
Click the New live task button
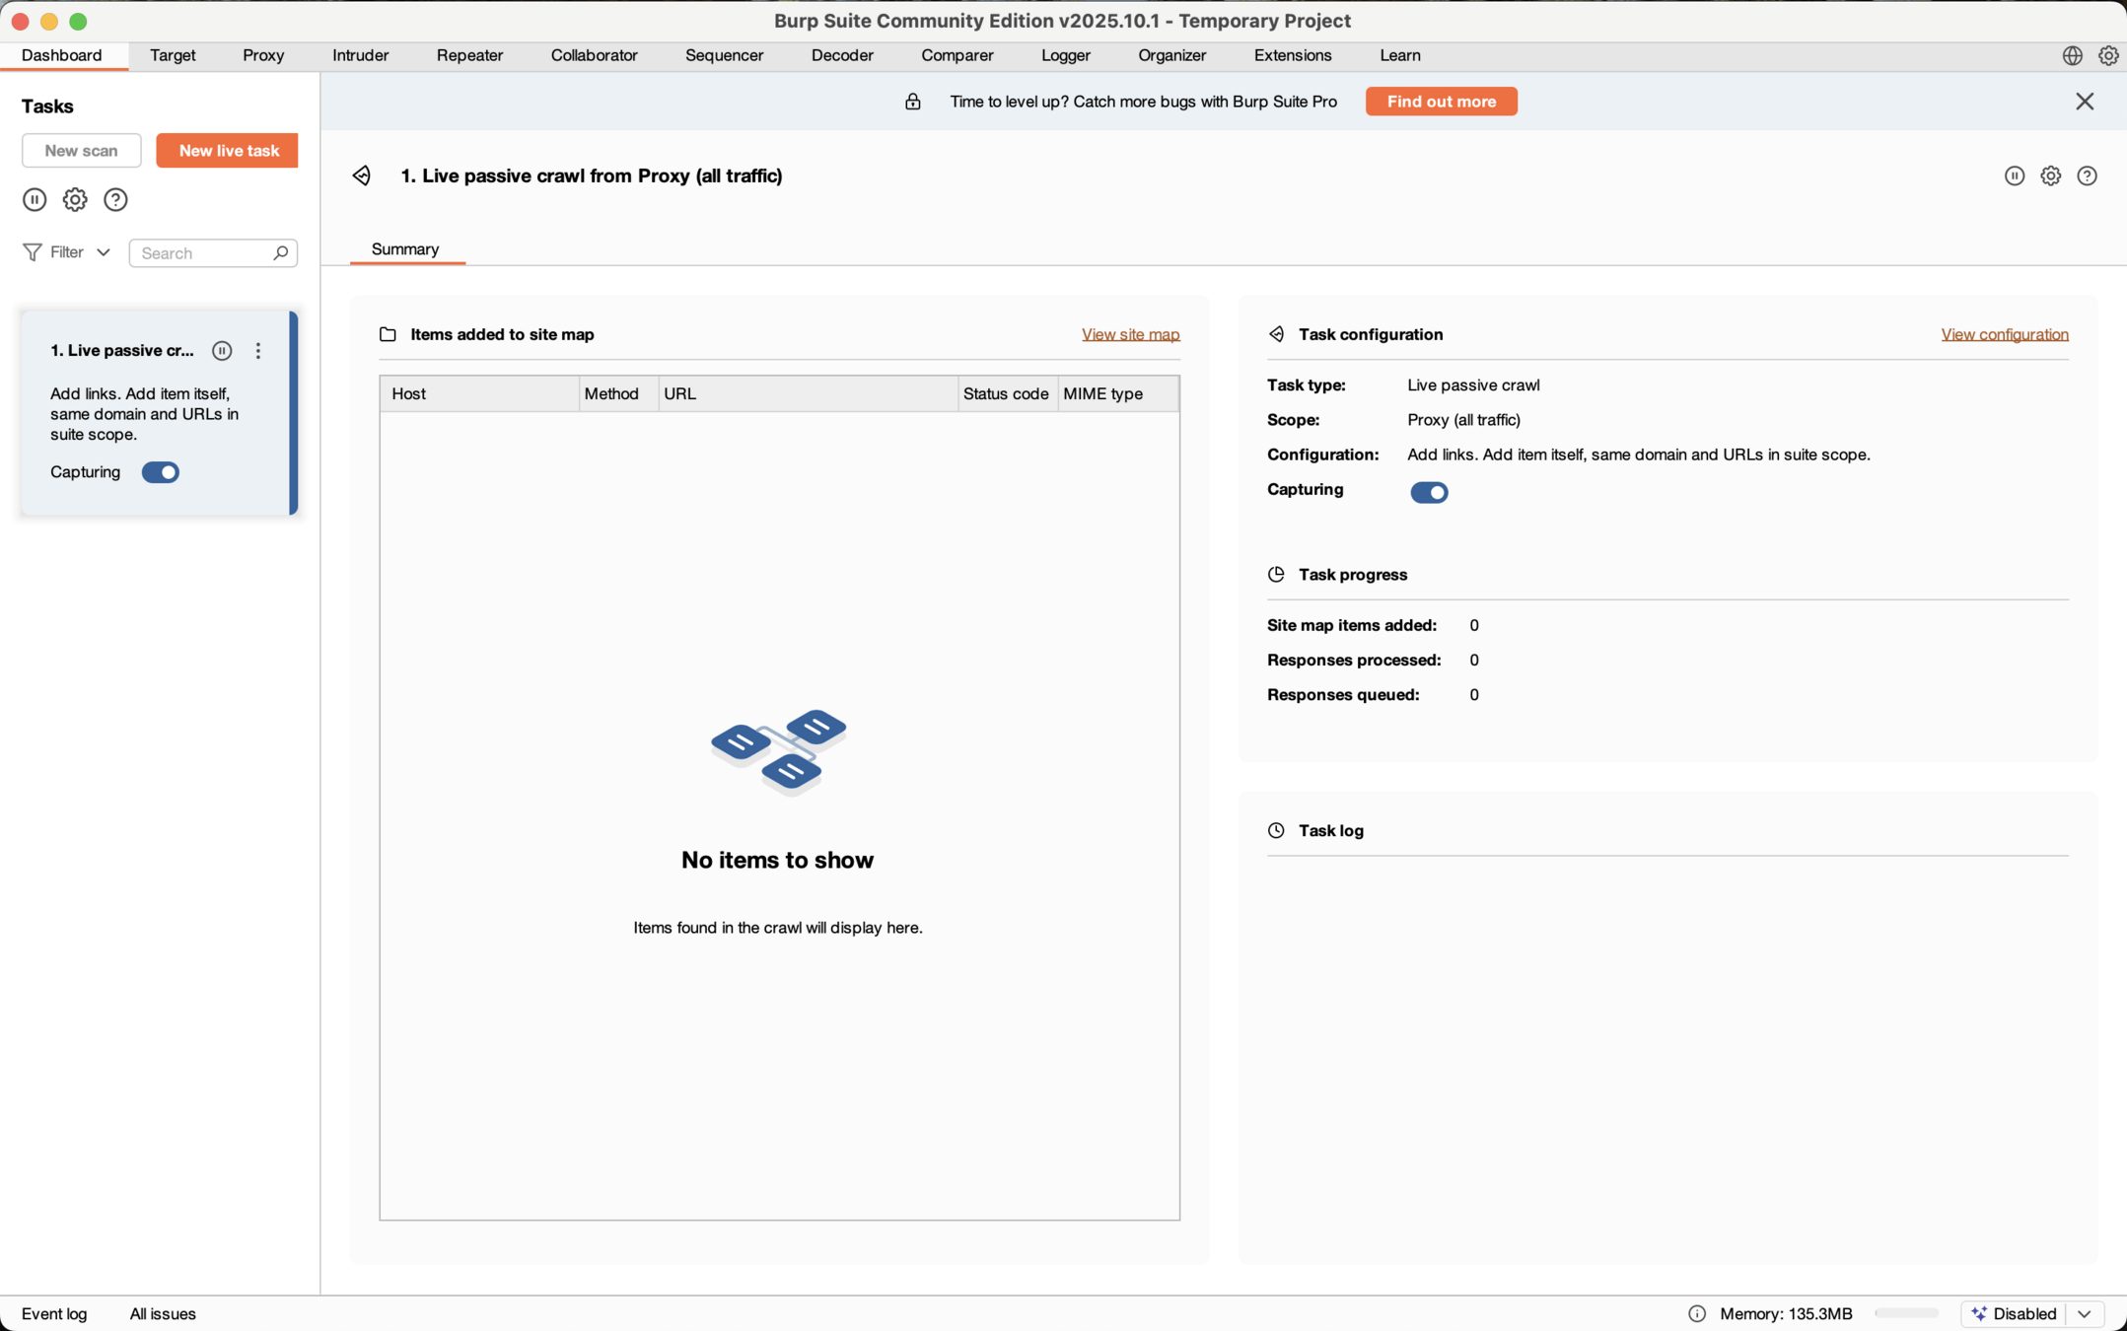pyautogui.click(x=228, y=151)
